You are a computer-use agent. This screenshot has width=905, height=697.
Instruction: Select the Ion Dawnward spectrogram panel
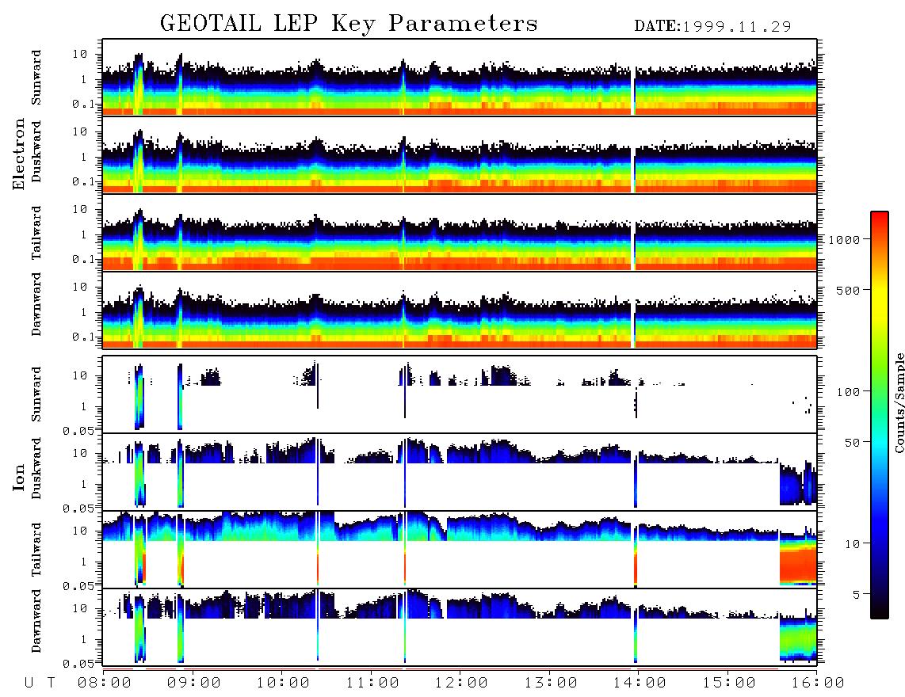tap(460, 627)
